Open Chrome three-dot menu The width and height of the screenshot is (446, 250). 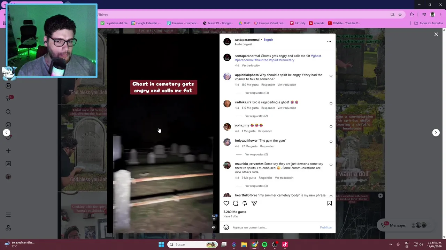tap(441, 15)
